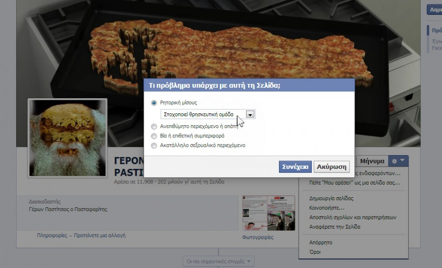
Task: Open the Στοχοποιεί θρησκευτική ομάδα dropdown
Action: [x=250, y=114]
